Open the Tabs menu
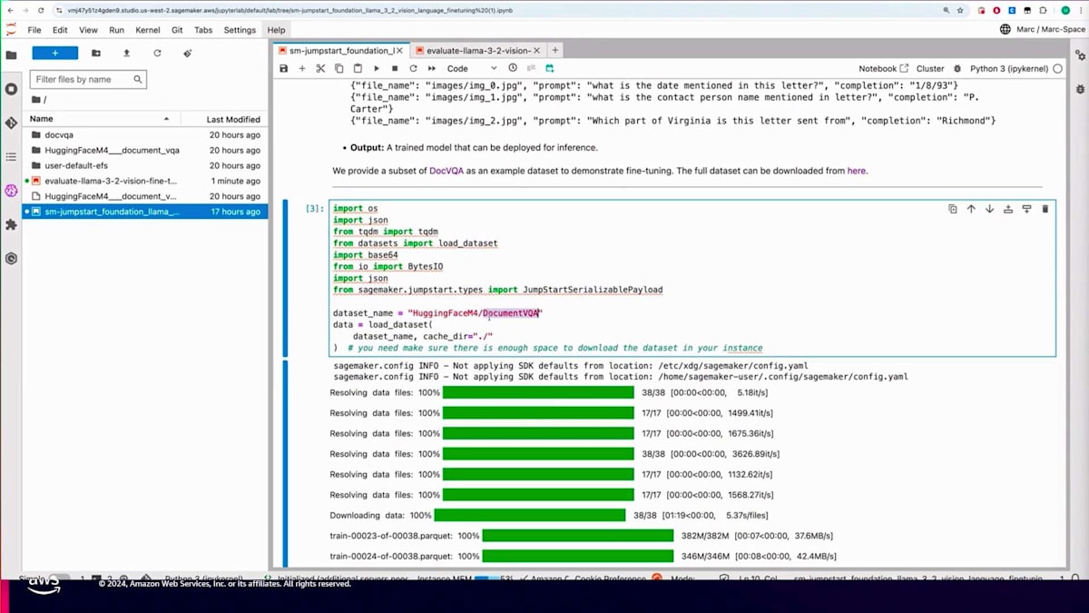1089x613 pixels. point(203,30)
